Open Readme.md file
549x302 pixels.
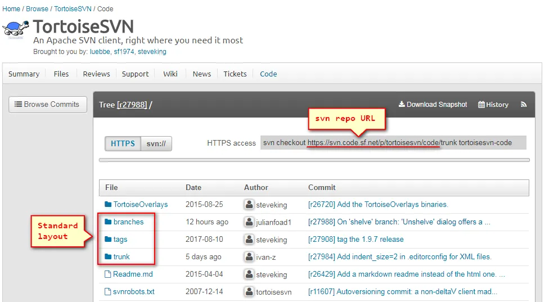pyautogui.click(x=133, y=274)
